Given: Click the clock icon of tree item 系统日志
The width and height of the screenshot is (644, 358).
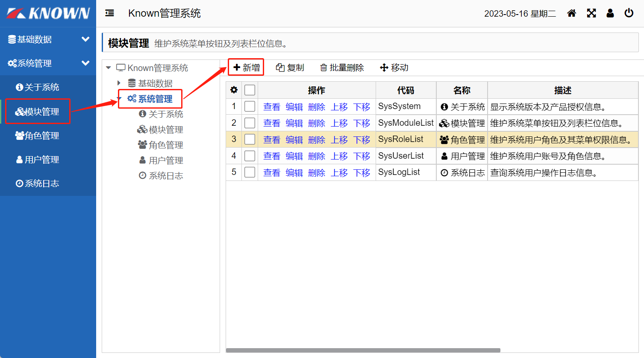Looking at the screenshot, I should click(143, 175).
